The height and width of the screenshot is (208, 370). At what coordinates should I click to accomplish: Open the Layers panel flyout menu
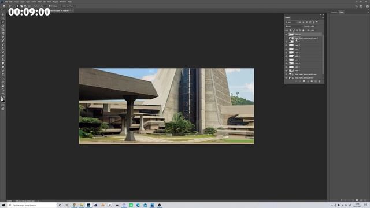coord(323,17)
